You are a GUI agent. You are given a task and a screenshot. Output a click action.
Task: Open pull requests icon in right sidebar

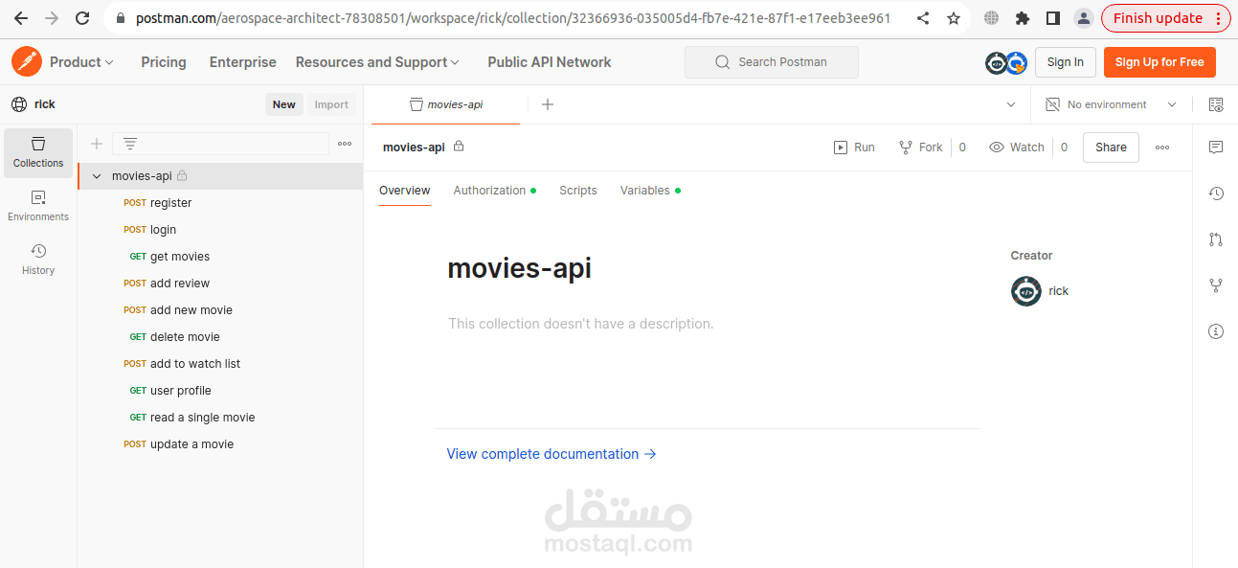pos(1216,239)
